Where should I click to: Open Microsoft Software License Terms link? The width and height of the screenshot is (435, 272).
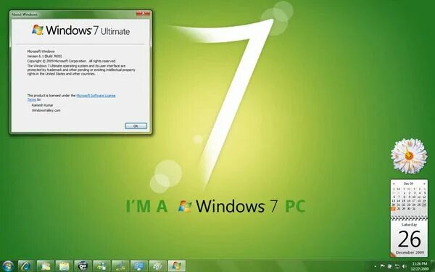[71, 97]
